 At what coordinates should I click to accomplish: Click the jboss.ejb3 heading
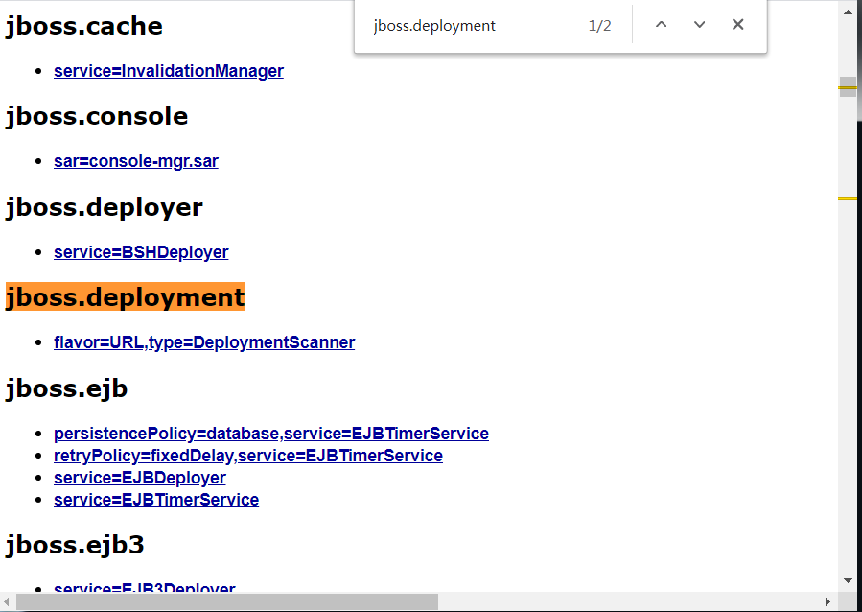tap(75, 545)
